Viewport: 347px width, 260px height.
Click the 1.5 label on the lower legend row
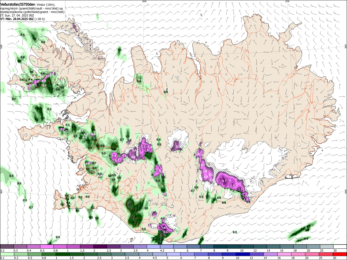pos(72,258)
